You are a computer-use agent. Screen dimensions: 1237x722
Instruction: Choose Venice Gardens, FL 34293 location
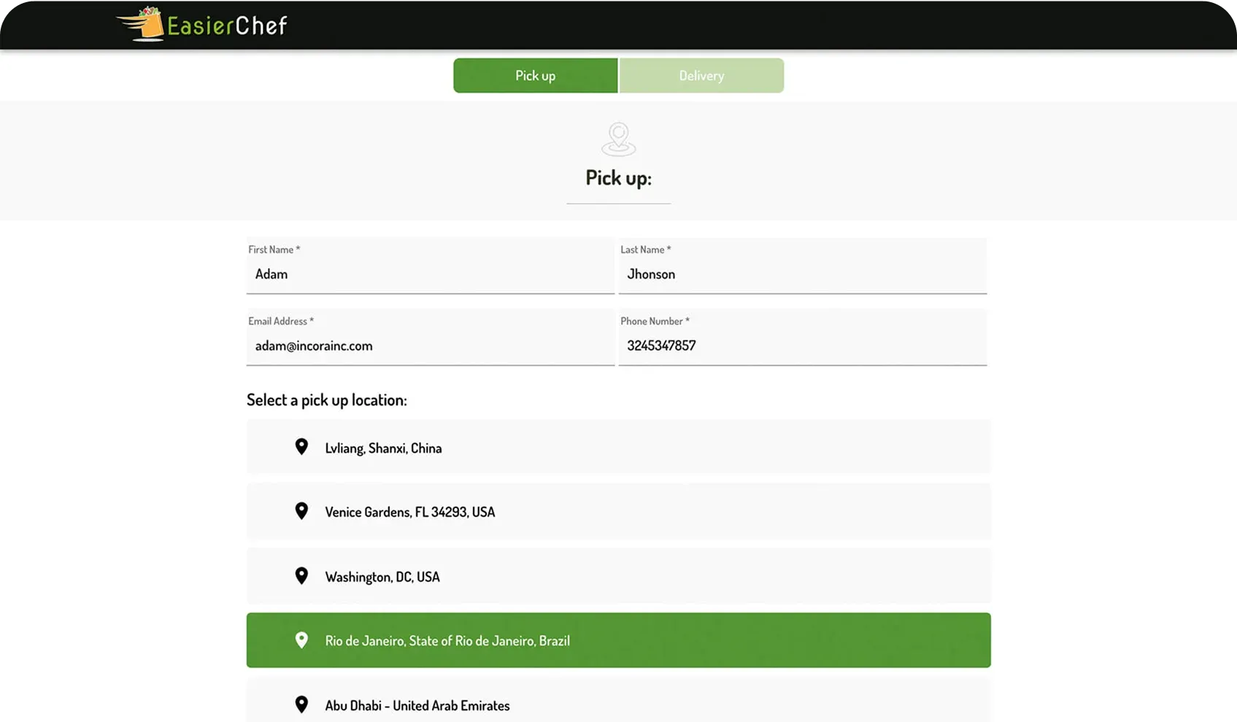[x=618, y=512]
